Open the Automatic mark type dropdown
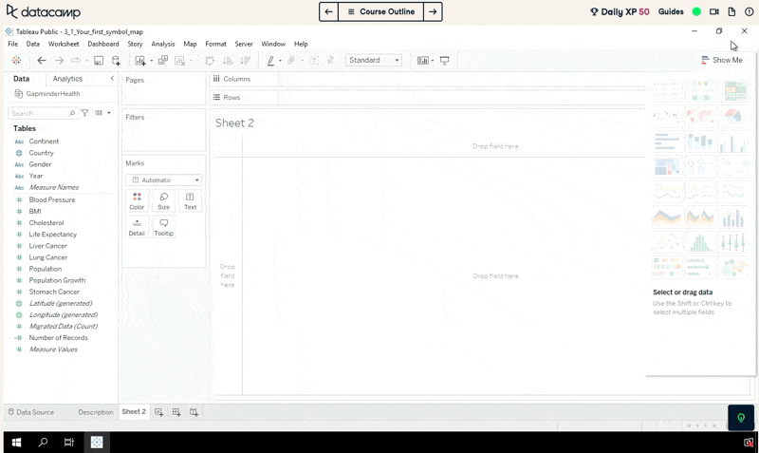The image size is (759, 453). click(163, 179)
